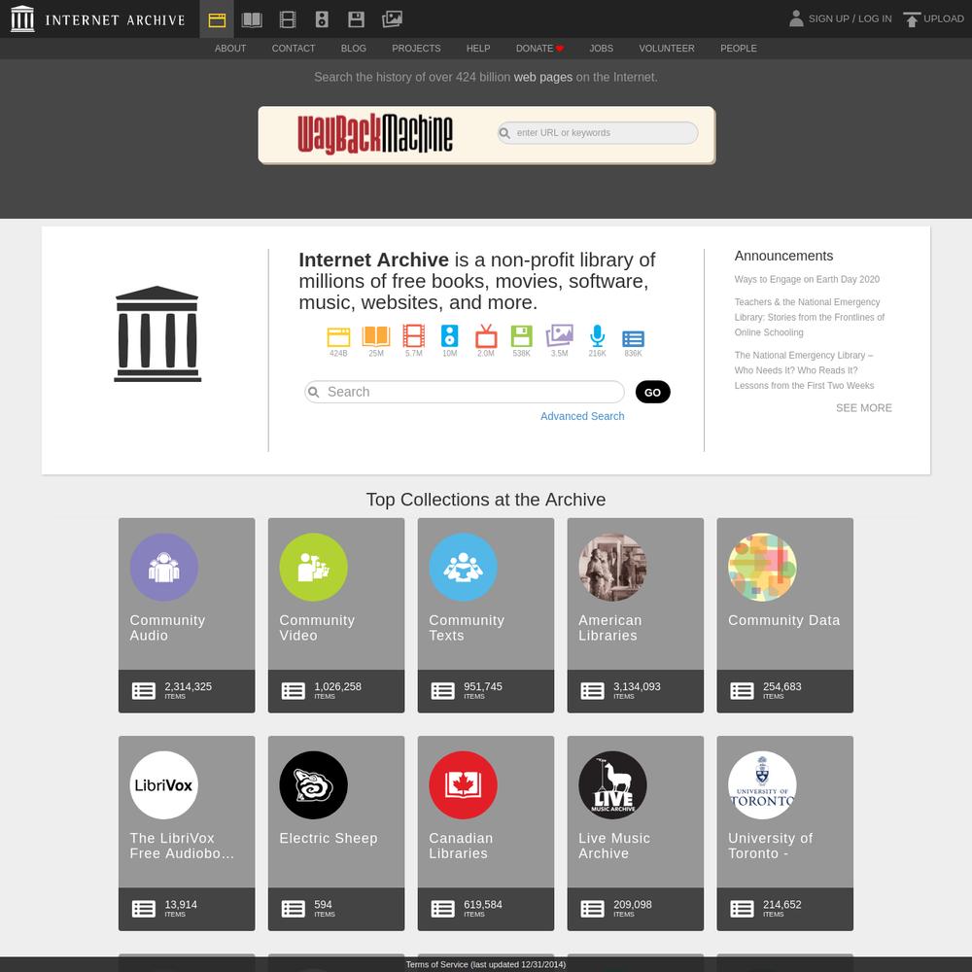Click the Wayback Machine logo
The width and height of the screenshot is (972, 972).
tap(375, 134)
